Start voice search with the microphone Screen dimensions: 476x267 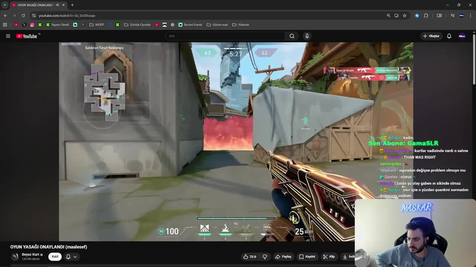pos(307,36)
